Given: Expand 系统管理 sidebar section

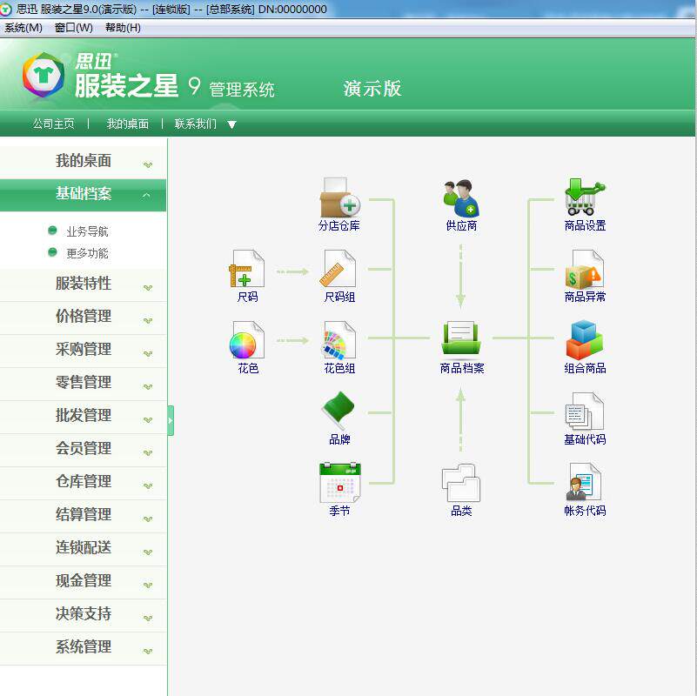Looking at the screenshot, I should pyautogui.click(x=84, y=647).
